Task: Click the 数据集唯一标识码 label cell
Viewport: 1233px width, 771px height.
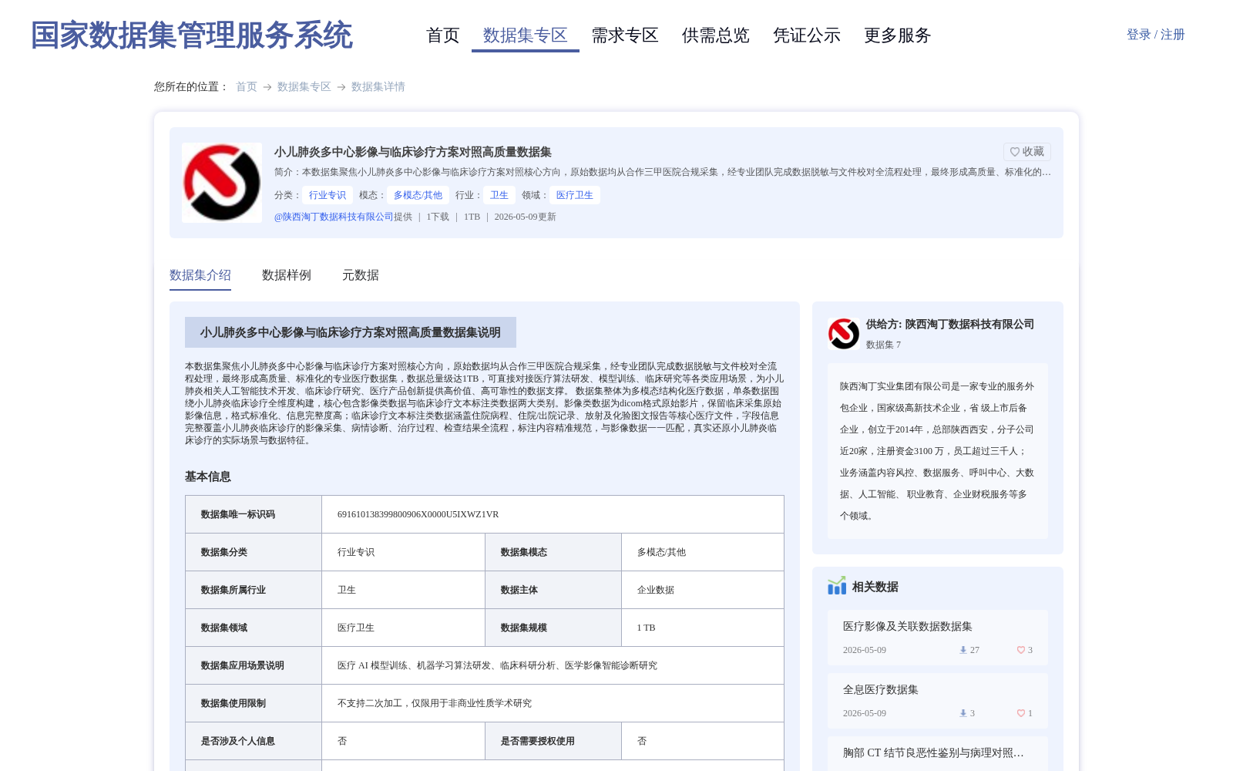Action: point(254,514)
